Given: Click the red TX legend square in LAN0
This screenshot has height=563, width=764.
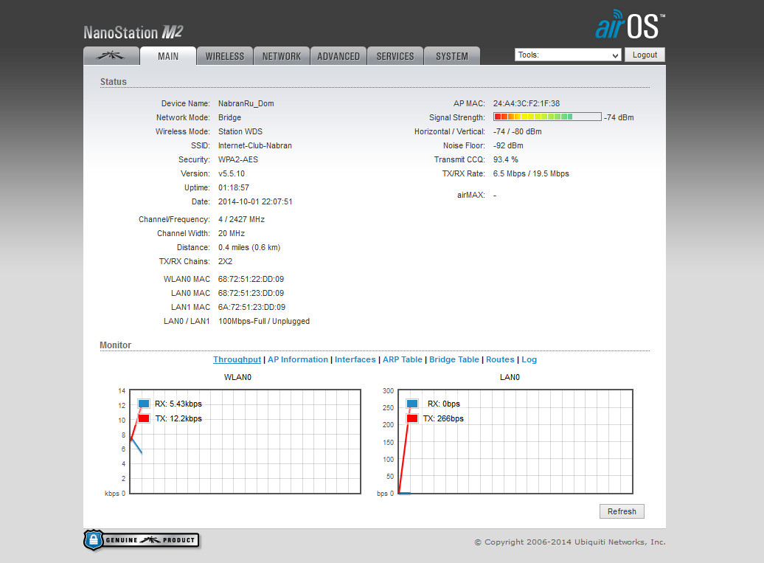Looking at the screenshot, I should tap(412, 418).
